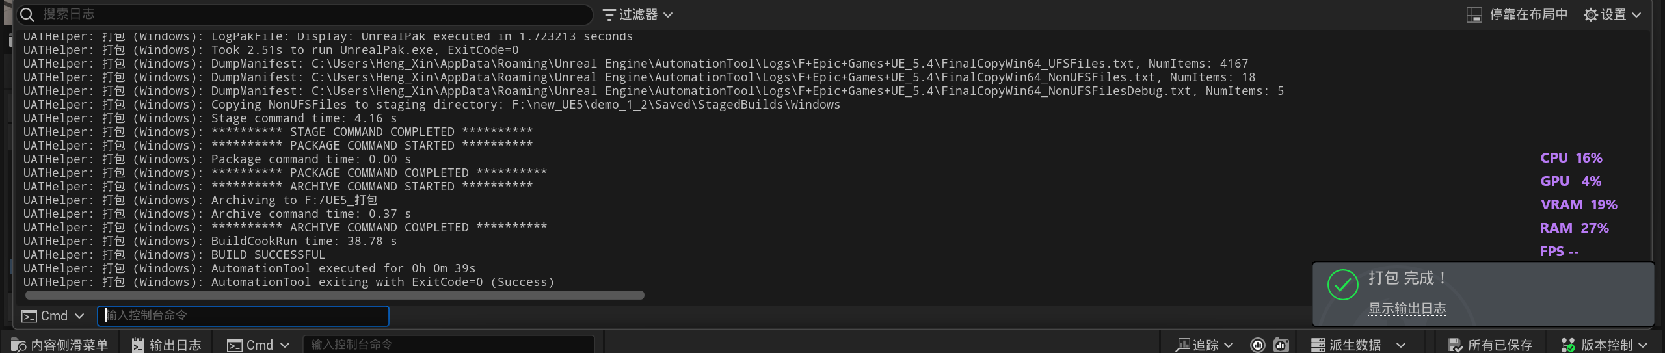This screenshot has width=1665, height=353.
Task: Click the 派生数据 server stack icon
Action: point(1318,345)
